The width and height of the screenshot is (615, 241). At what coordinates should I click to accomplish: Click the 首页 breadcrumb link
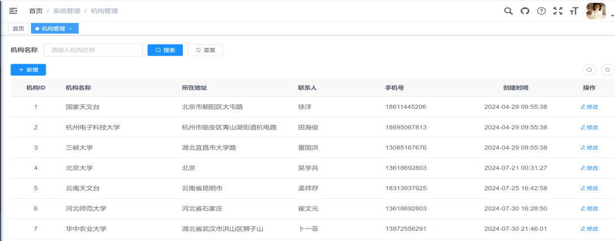pos(36,11)
